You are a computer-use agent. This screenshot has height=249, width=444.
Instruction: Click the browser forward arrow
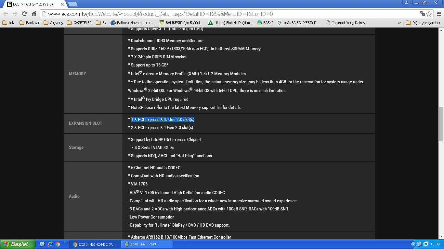click(x=15, y=14)
